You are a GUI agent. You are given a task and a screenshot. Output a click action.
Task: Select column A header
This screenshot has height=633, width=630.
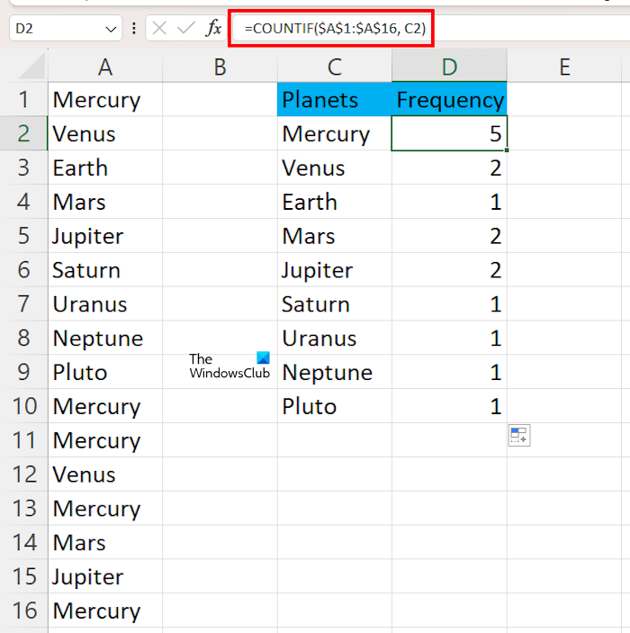point(105,66)
